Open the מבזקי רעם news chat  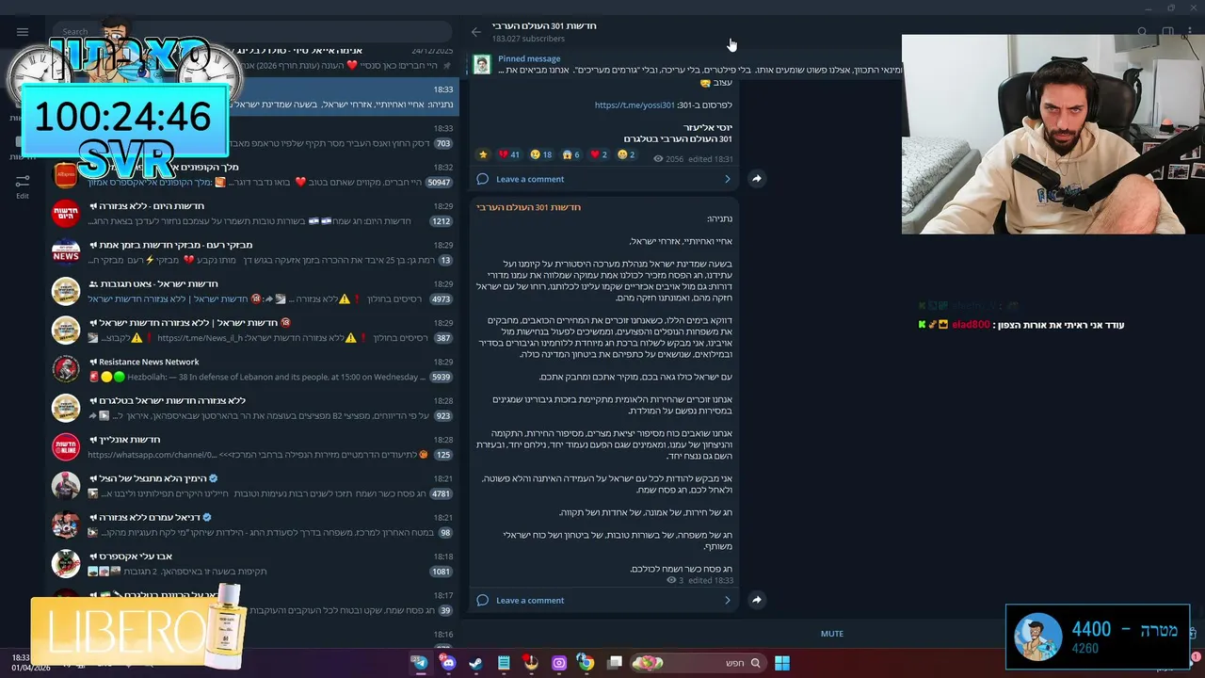[252, 252]
